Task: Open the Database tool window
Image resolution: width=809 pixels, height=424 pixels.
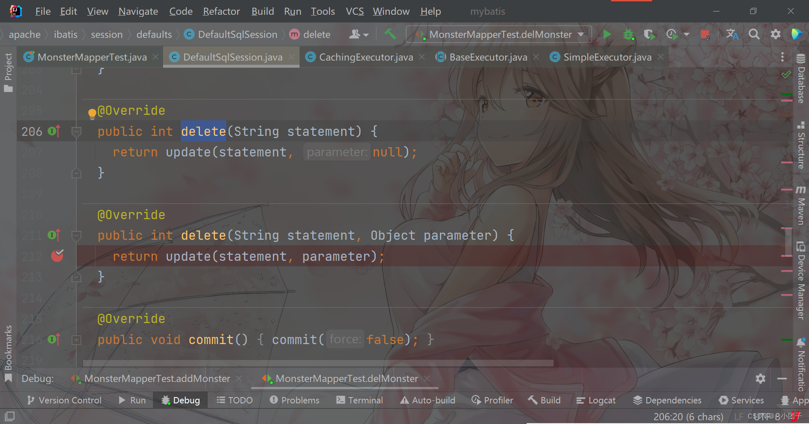Action: click(801, 79)
